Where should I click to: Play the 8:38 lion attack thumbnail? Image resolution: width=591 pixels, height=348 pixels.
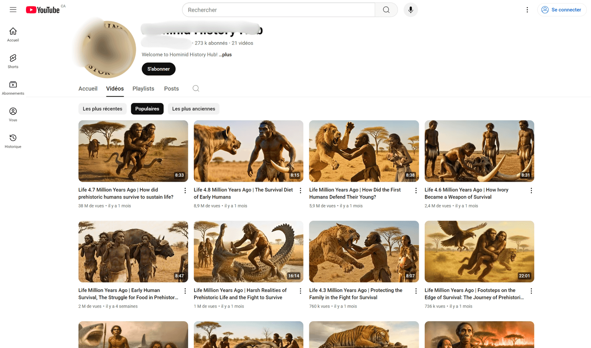click(364, 151)
